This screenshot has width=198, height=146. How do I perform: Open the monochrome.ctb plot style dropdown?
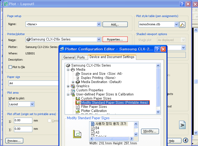[176, 25]
